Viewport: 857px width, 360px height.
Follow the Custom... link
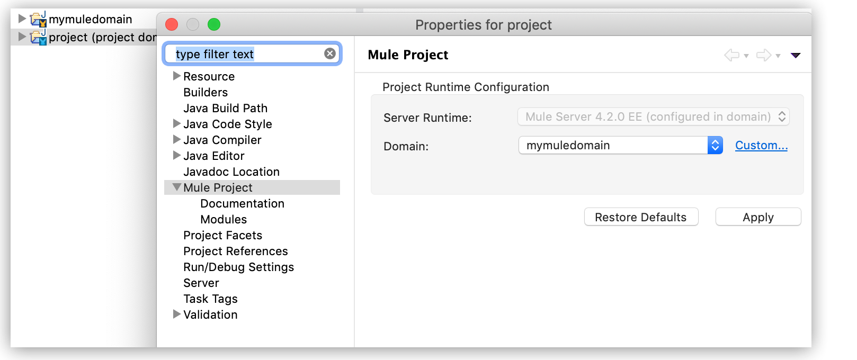pos(761,145)
